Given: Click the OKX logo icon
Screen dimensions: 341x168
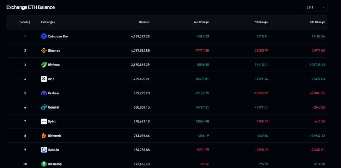Looking at the screenshot, I should click(44, 79).
